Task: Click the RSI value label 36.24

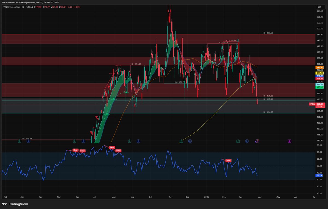Action: click(319, 176)
